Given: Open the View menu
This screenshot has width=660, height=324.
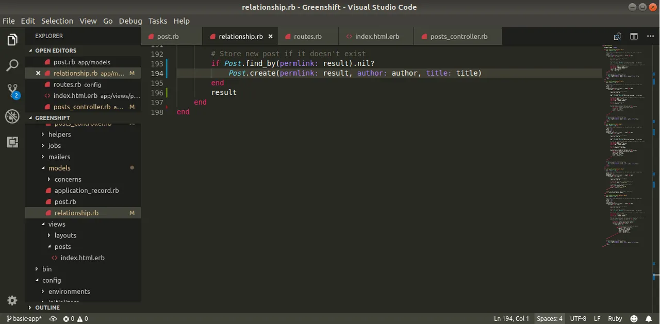Looking at the screenshot, I should click(88, 21).
